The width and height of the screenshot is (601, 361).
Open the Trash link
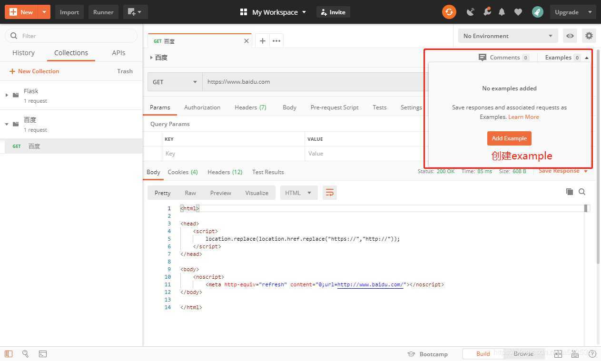(x=125, y=71)
